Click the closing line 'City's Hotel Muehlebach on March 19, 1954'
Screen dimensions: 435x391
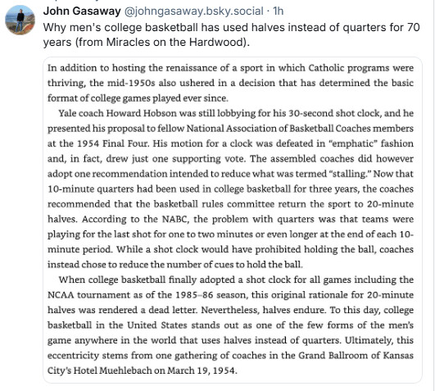(x=143, y=371)
